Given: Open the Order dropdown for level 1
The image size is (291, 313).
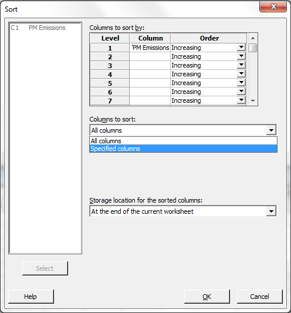Looking at the screenshot, I should 241,48.
